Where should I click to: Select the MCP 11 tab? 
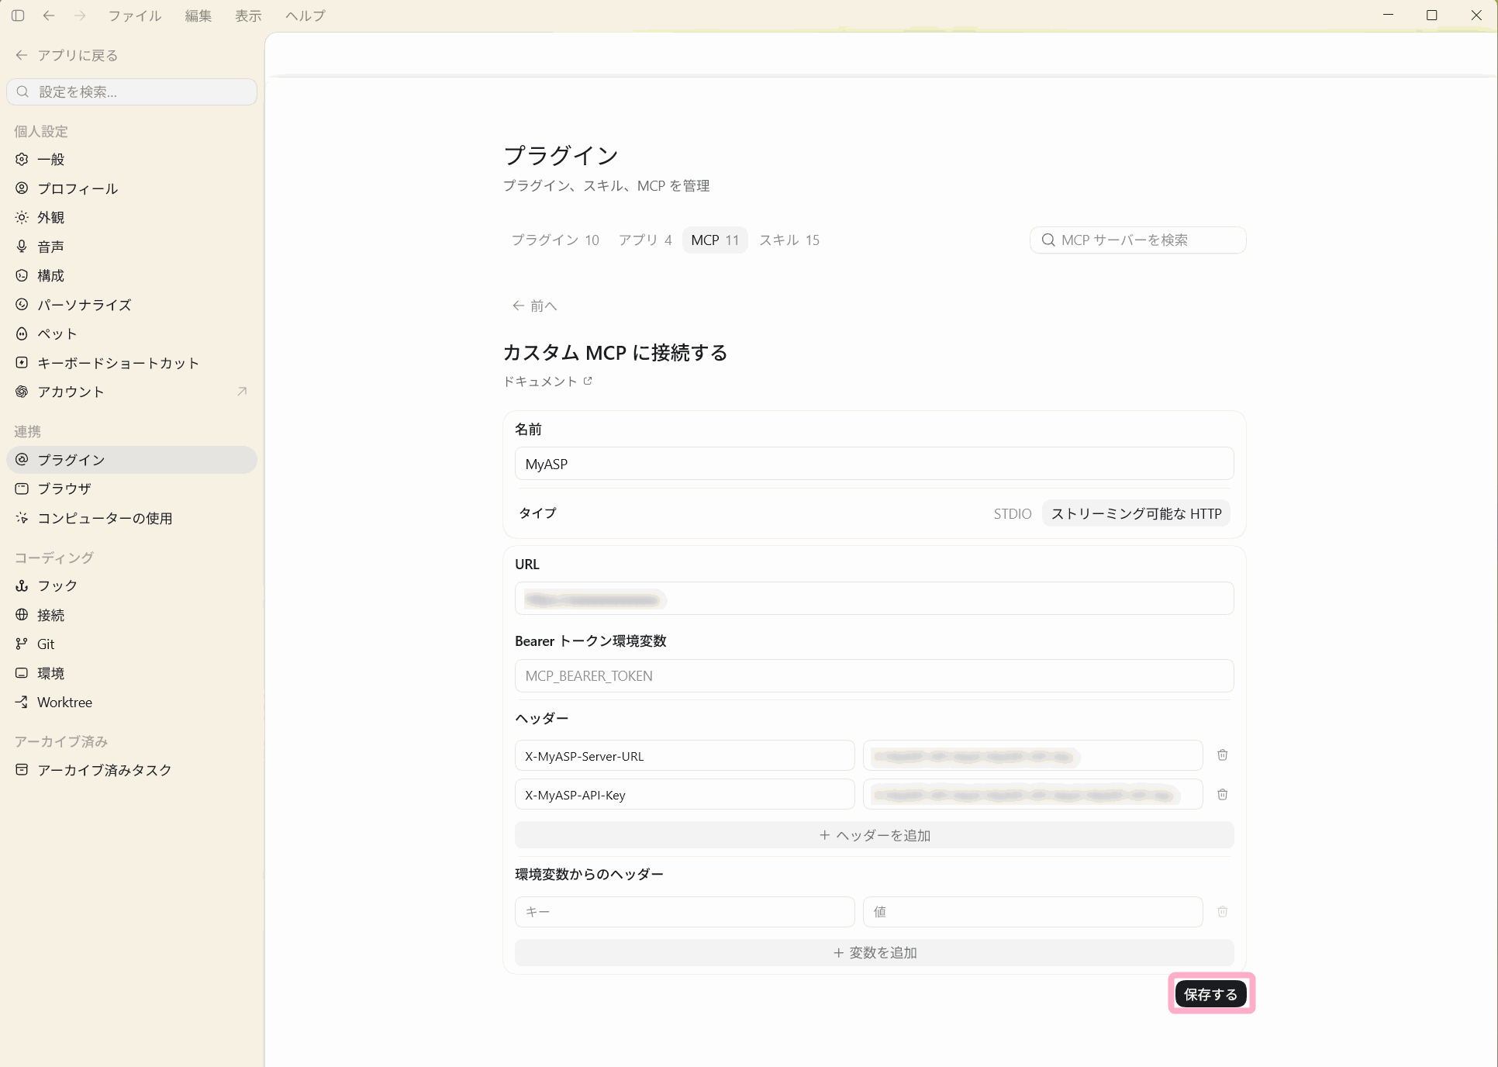[x=715, y=240]
